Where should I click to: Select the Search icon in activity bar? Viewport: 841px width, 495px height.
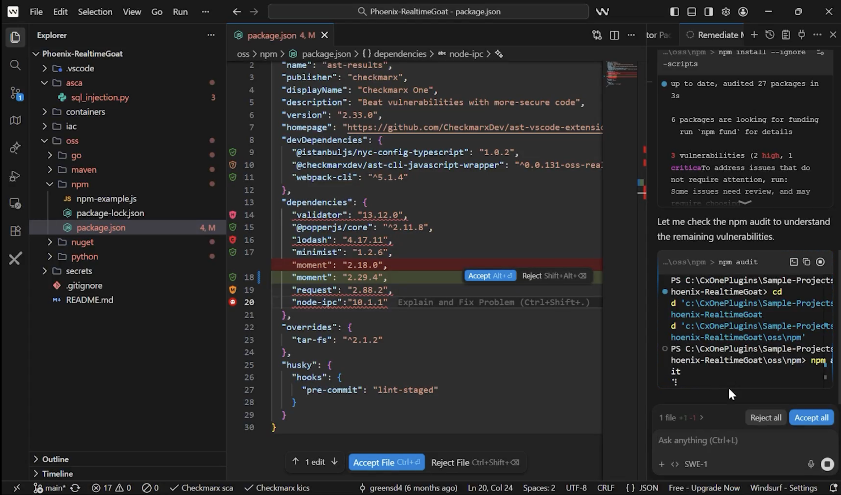(15, 65)
